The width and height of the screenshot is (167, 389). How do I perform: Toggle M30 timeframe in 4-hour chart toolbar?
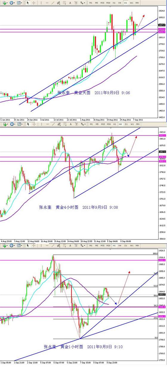[x=109, y=124]
